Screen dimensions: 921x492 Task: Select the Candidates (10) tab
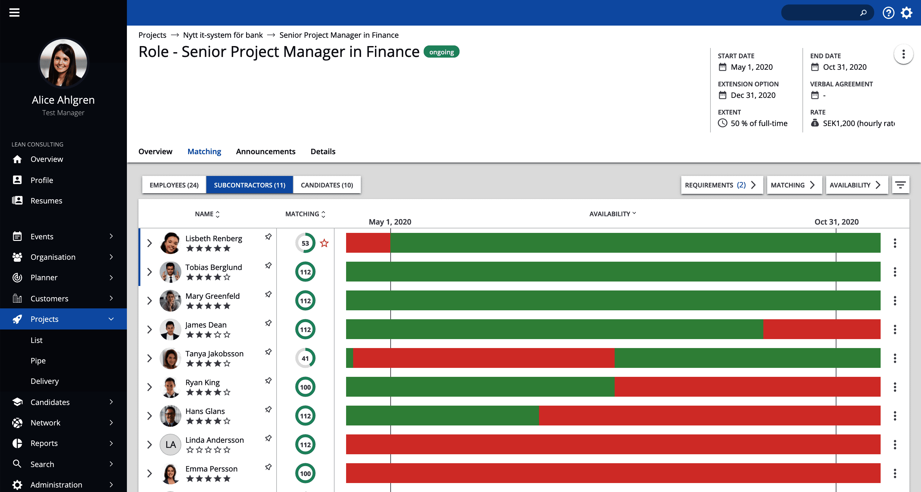point(327,185)
